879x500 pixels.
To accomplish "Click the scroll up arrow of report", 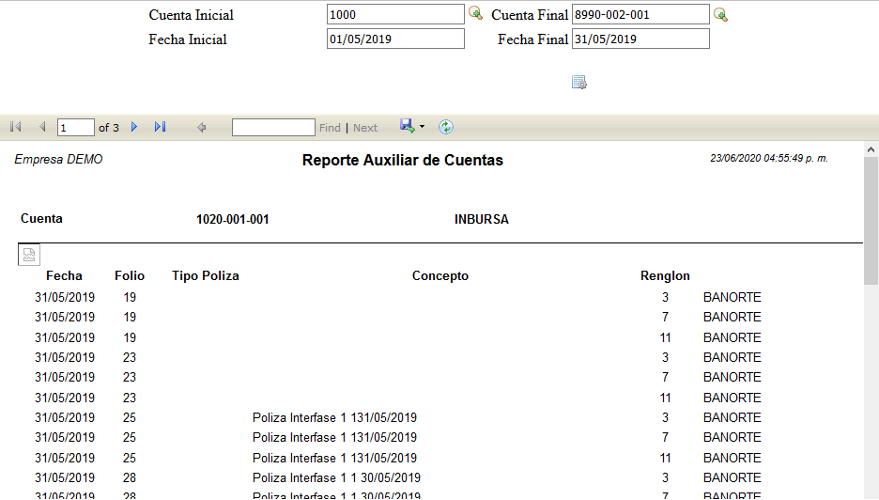I will (871, 149).
